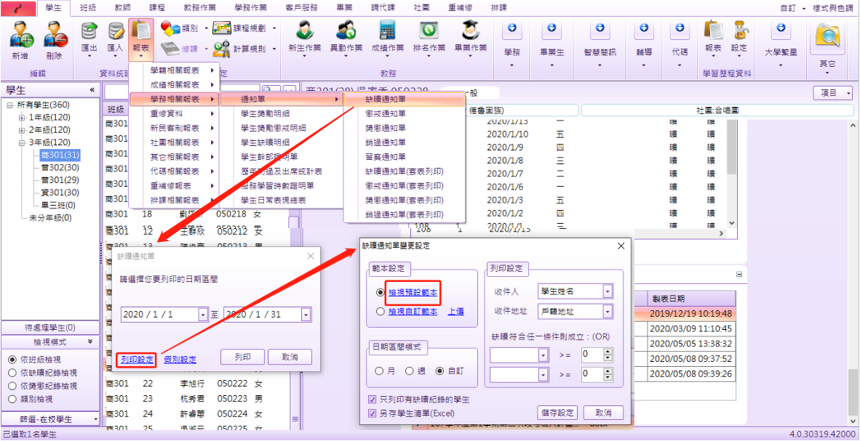
Task: Expand the 1年級(120) tree node
Action: click(22, 117)
